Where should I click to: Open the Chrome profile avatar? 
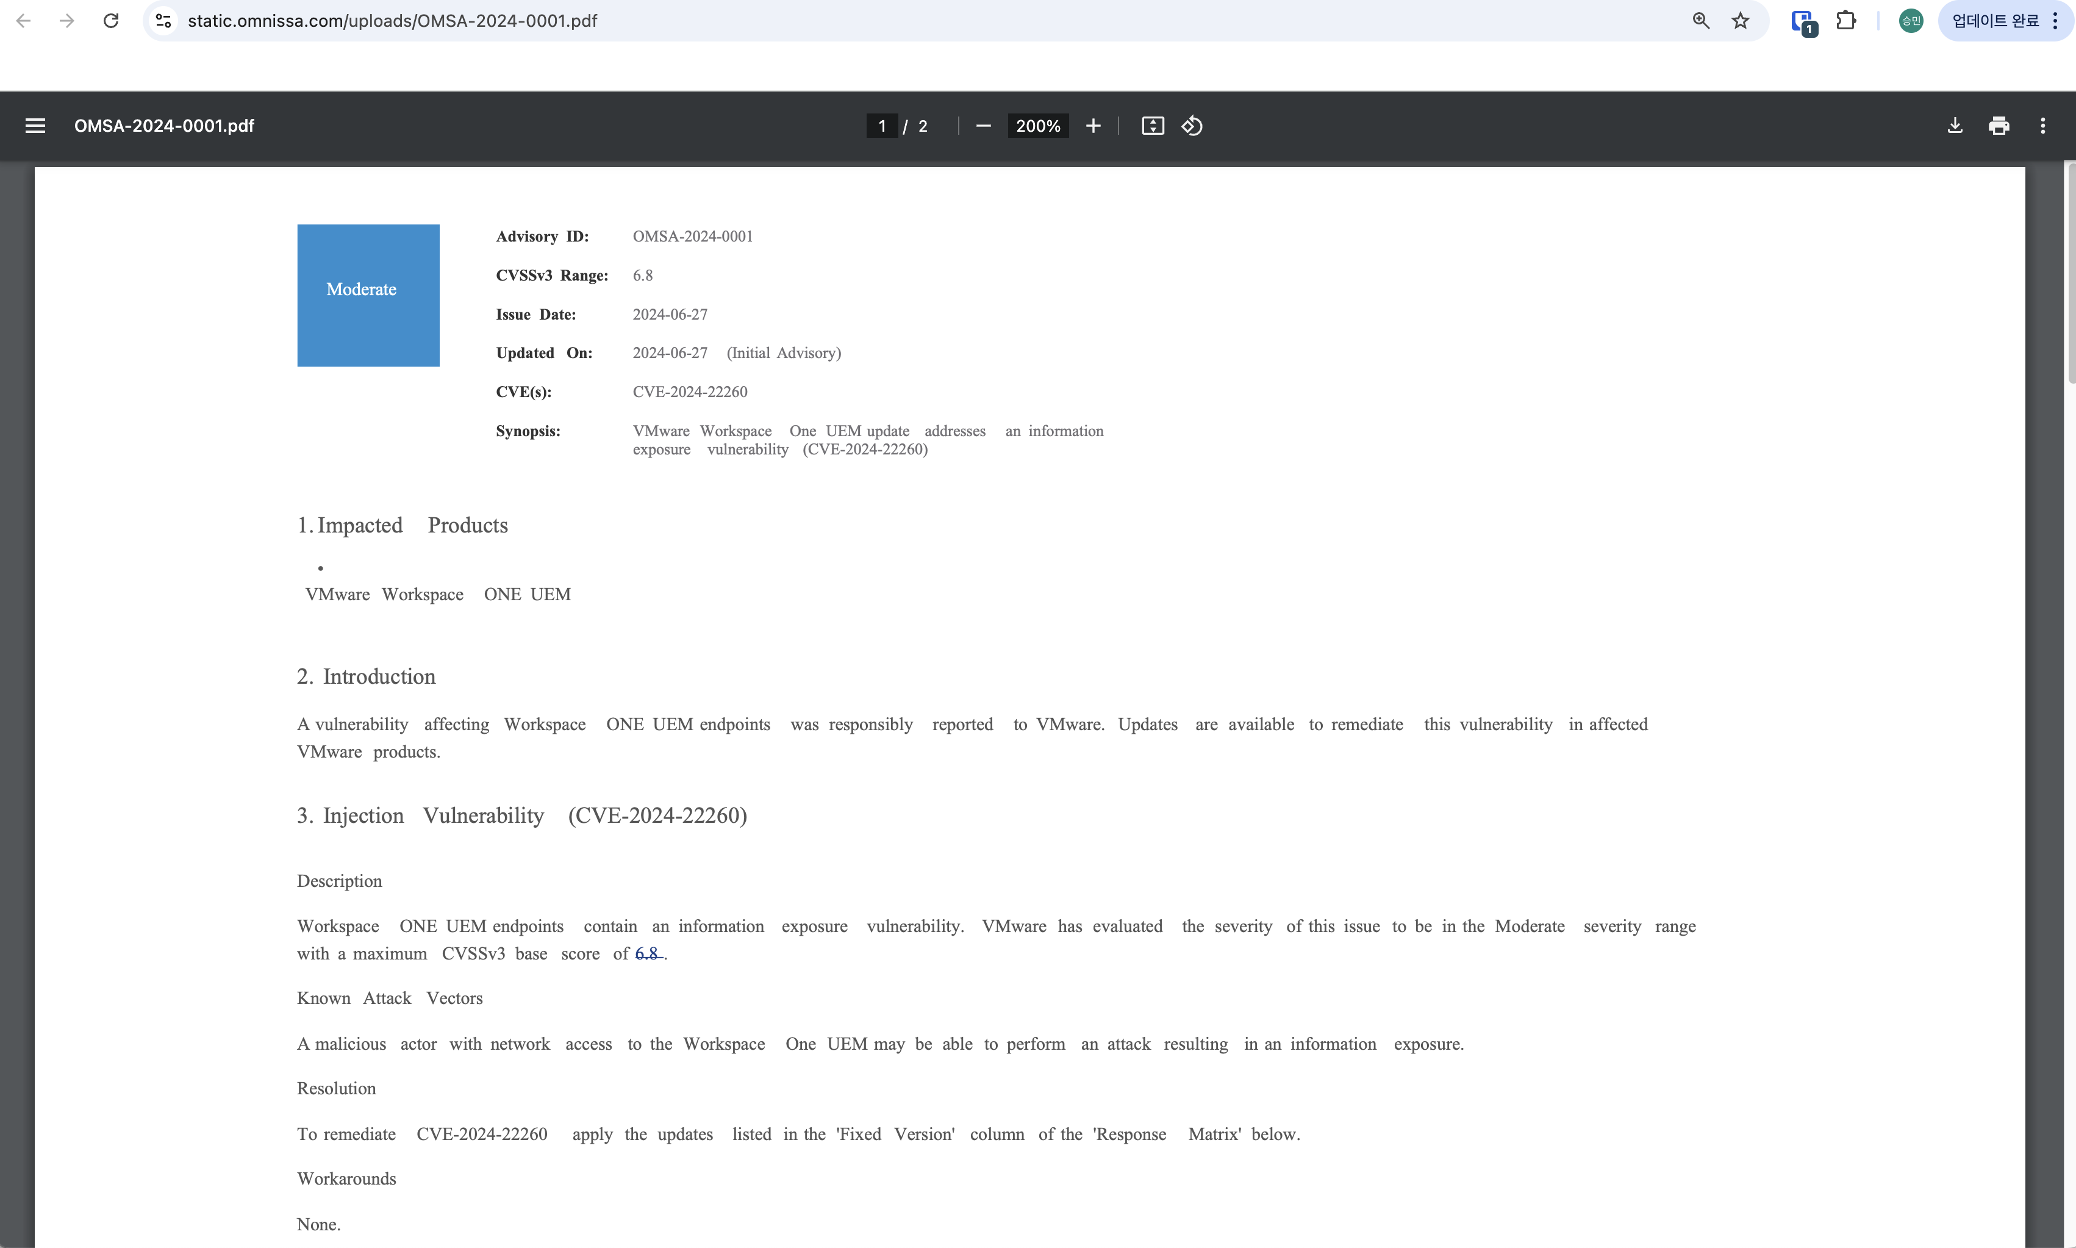tap(1910, 21)
